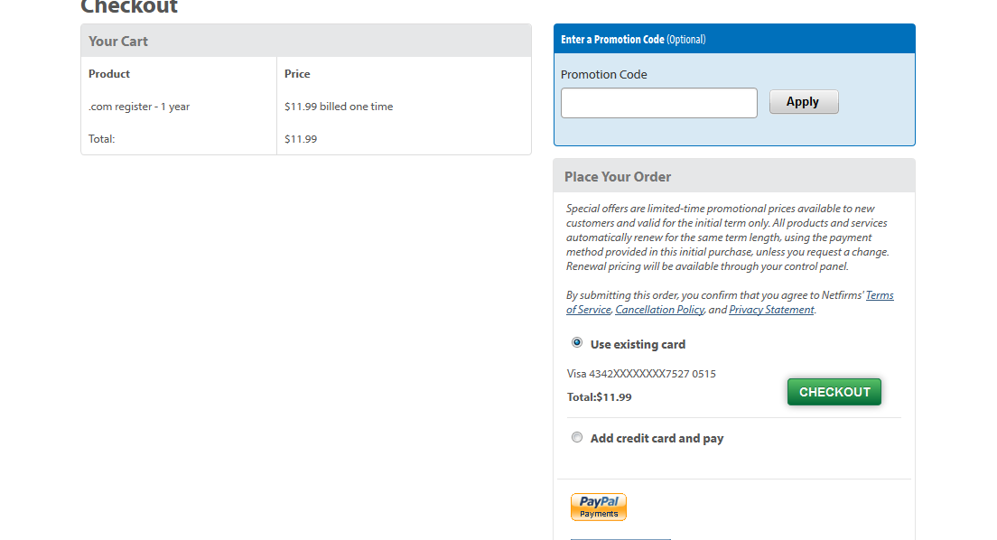Click the green CHECKOUT button
Image resolution: width=997 pixels, height=540 pixels.
pos(834,392)
